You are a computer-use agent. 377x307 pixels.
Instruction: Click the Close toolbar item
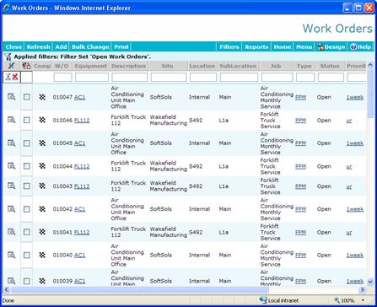(13, 47)
